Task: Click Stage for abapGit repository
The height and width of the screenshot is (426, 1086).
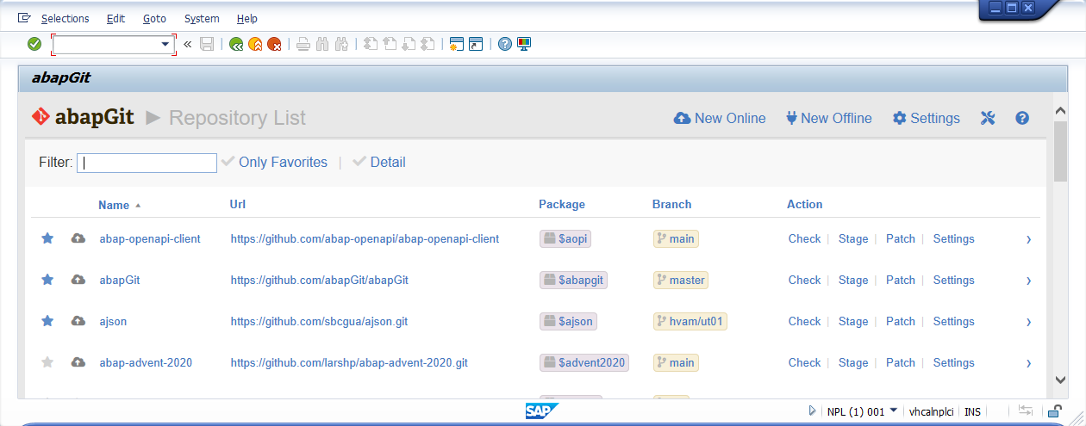Action: point(853,280)
